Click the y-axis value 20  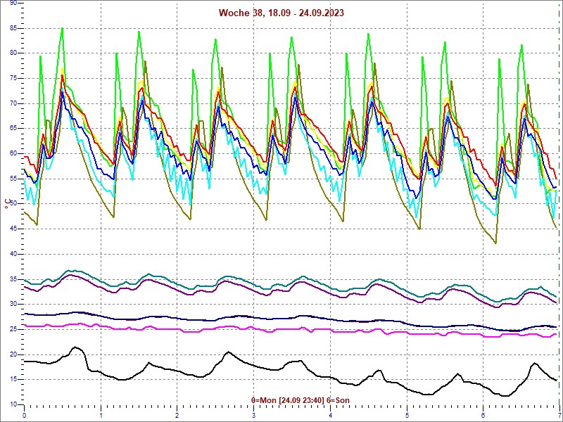click(x=13, y=354)
